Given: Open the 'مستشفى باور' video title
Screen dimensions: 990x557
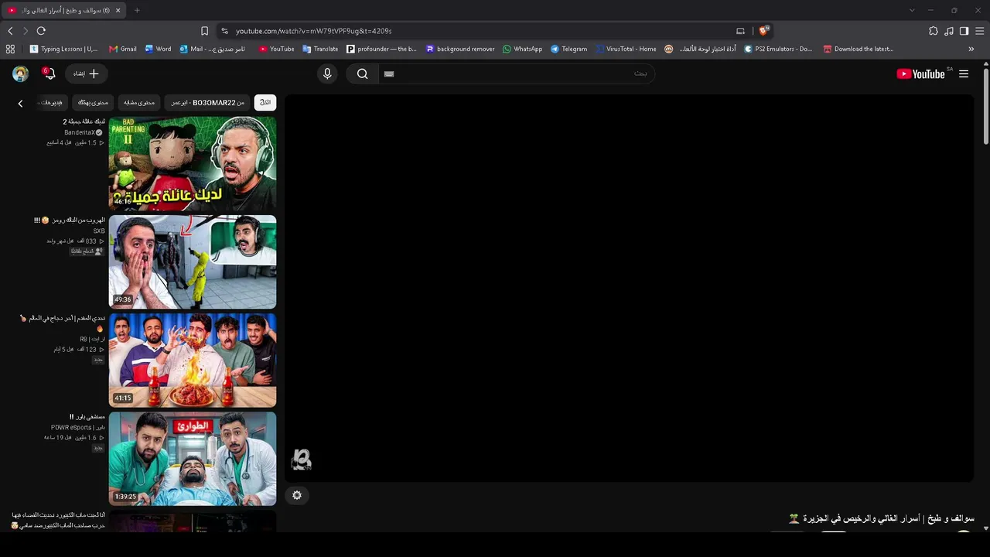Looking at the screenshot, I should (x=87, y=417).
